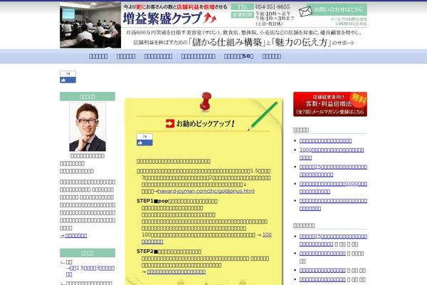
Task: Click the phone number 054-351-8655
Action: coord(273,7)
